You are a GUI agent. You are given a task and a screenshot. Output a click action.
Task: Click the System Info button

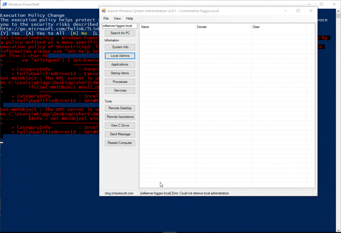[120, 47]
